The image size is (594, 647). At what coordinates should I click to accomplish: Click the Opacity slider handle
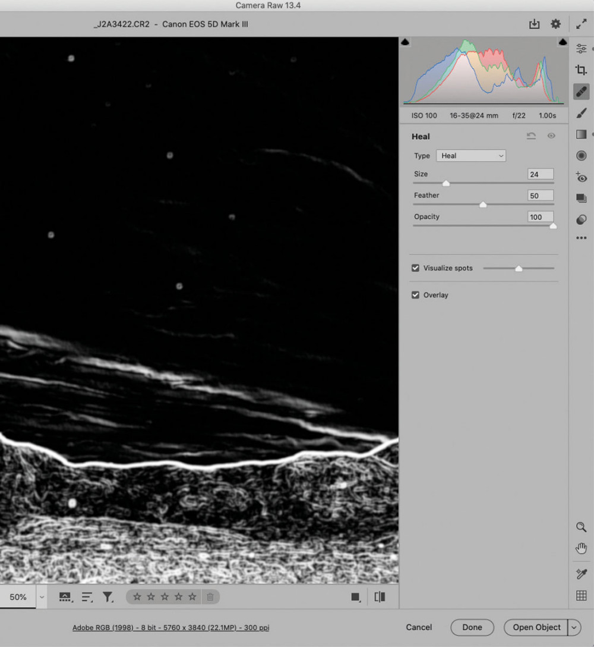pos(553,226)
